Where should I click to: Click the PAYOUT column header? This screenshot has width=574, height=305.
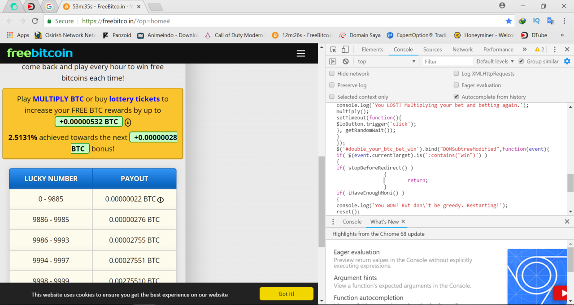pos(134,178)
